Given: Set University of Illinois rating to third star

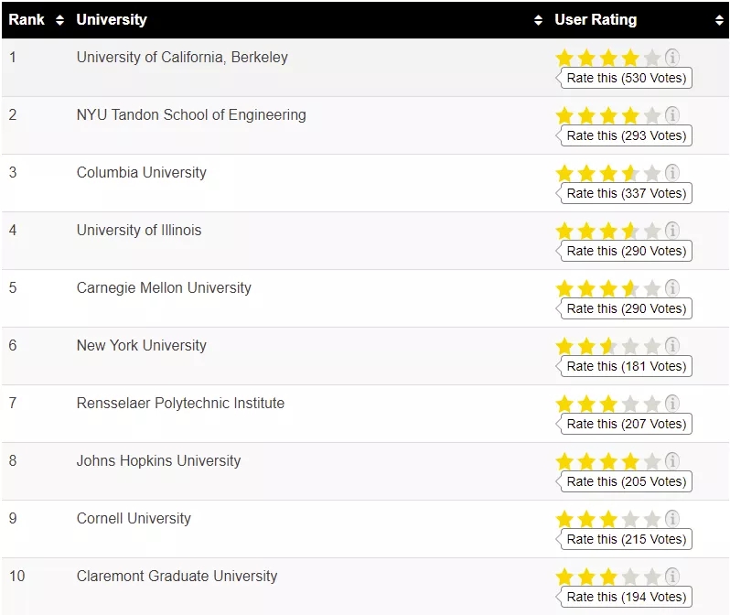Looking at the screenshot, I should pos(608,232).
